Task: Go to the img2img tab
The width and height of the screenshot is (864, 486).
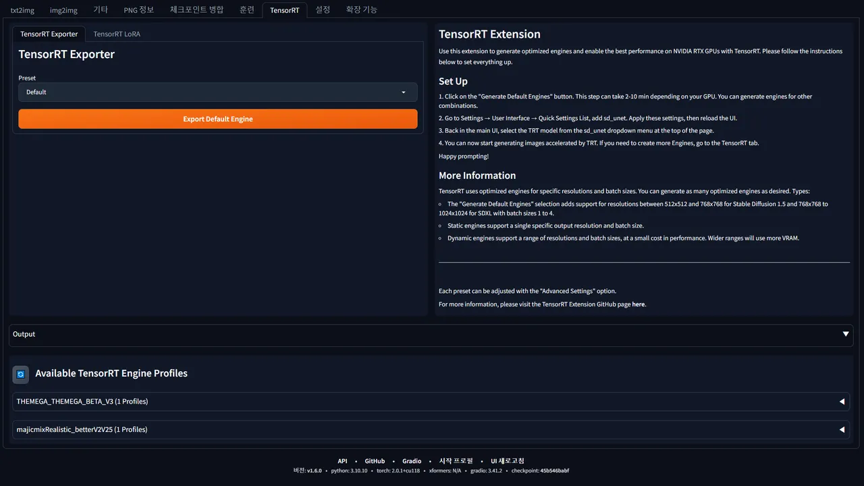Action: click(x=63, y=10)
